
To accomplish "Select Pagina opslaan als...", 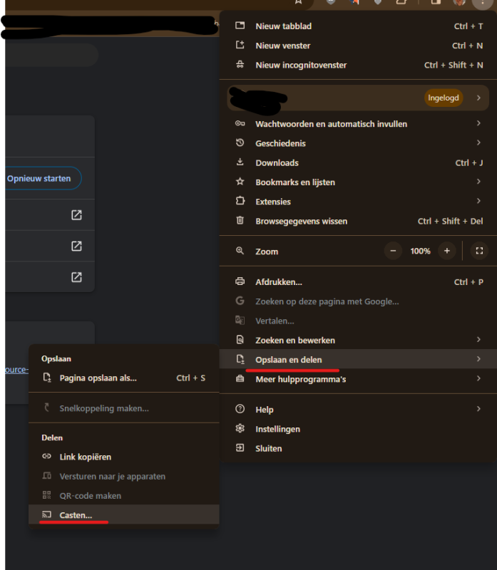I will [x=98, y=378].
